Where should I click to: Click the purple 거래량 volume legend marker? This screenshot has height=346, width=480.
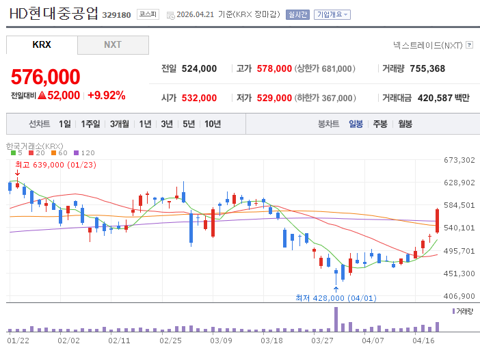[x=453, y=311]
